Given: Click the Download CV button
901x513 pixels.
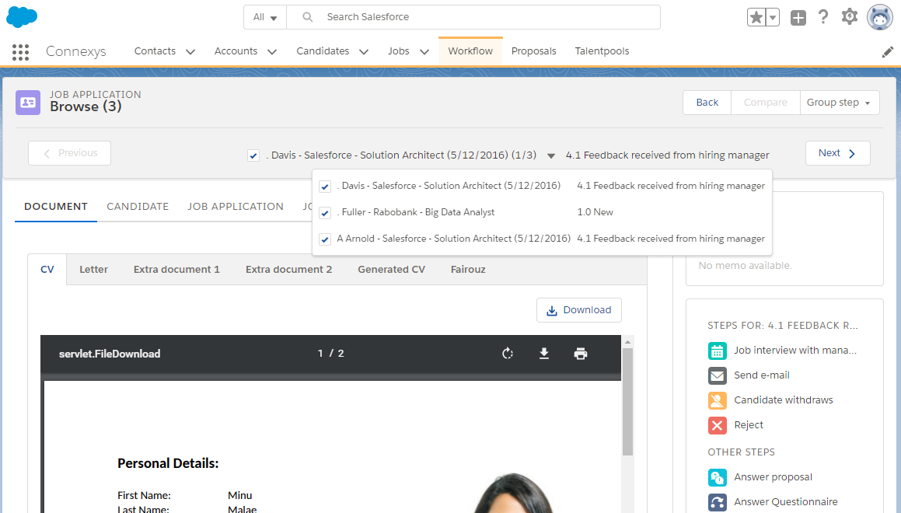Looking at the screenshot, I should 579,310.
